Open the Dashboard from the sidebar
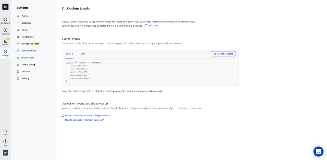 (x=5, y=20)
